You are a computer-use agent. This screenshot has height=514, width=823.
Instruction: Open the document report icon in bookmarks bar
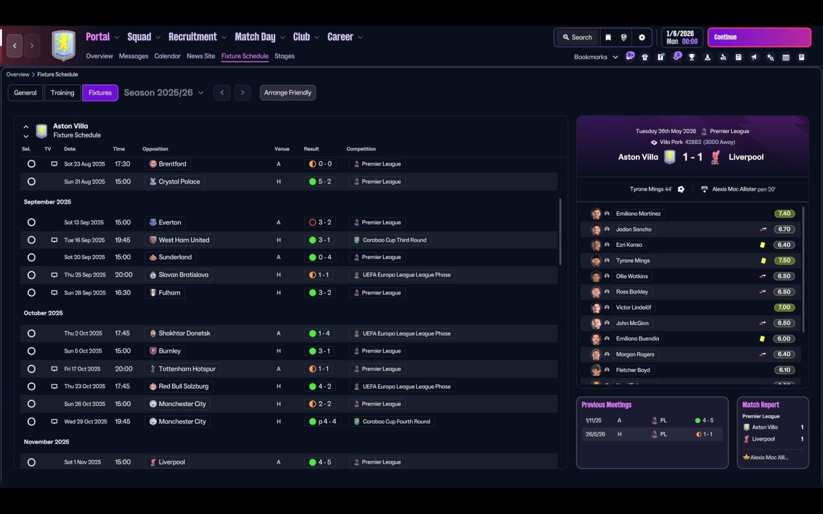(739, 57)
